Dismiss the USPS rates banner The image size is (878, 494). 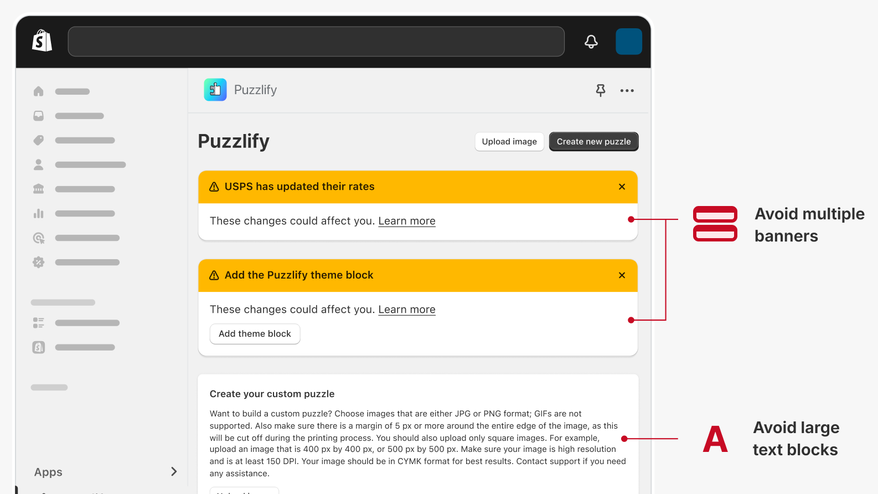coord(622,187)
